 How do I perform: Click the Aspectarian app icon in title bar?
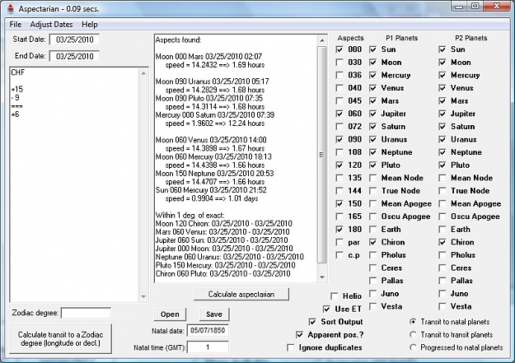11,9
